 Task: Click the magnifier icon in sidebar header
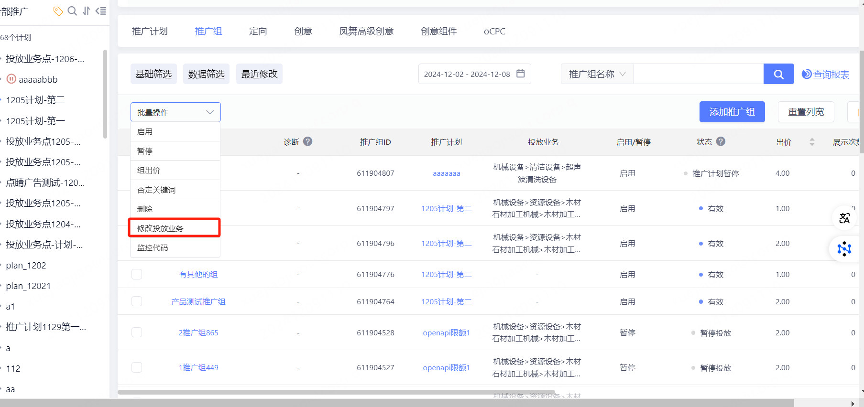pyautogui.click(x=72, y=11)
